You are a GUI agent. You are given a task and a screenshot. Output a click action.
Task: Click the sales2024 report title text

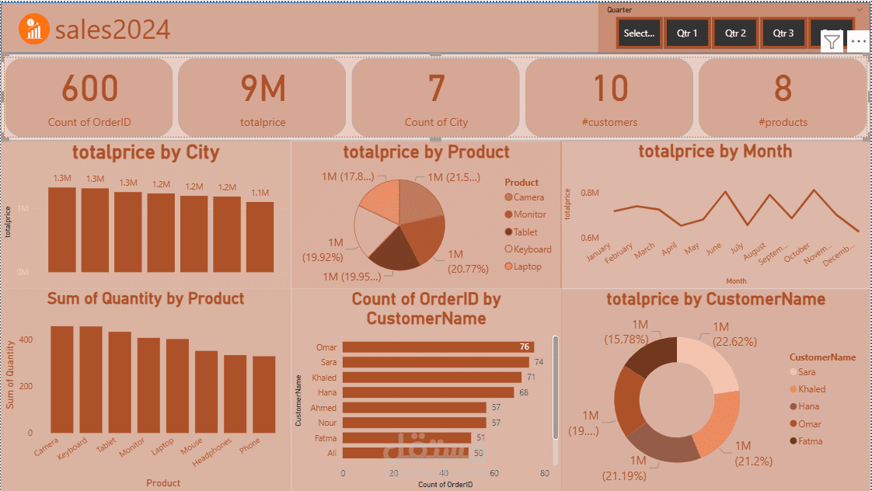click(x=113, y=30)
